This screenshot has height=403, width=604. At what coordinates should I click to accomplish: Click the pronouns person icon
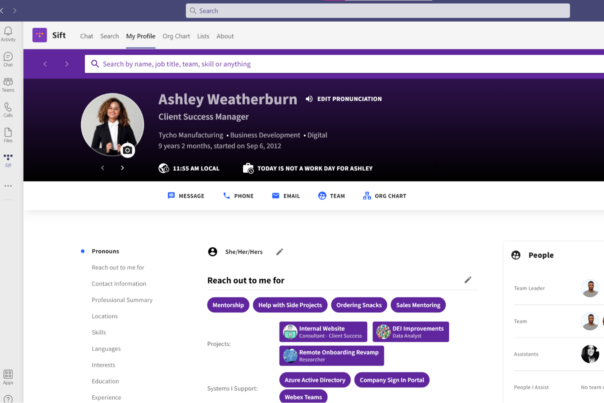213,252
